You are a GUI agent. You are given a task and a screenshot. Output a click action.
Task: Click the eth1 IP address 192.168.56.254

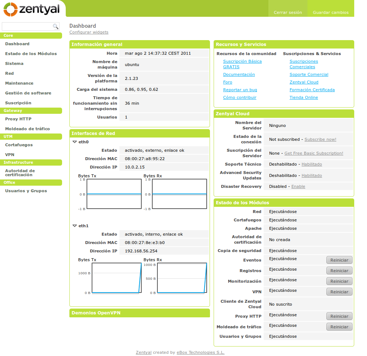(x=141, y=251)
